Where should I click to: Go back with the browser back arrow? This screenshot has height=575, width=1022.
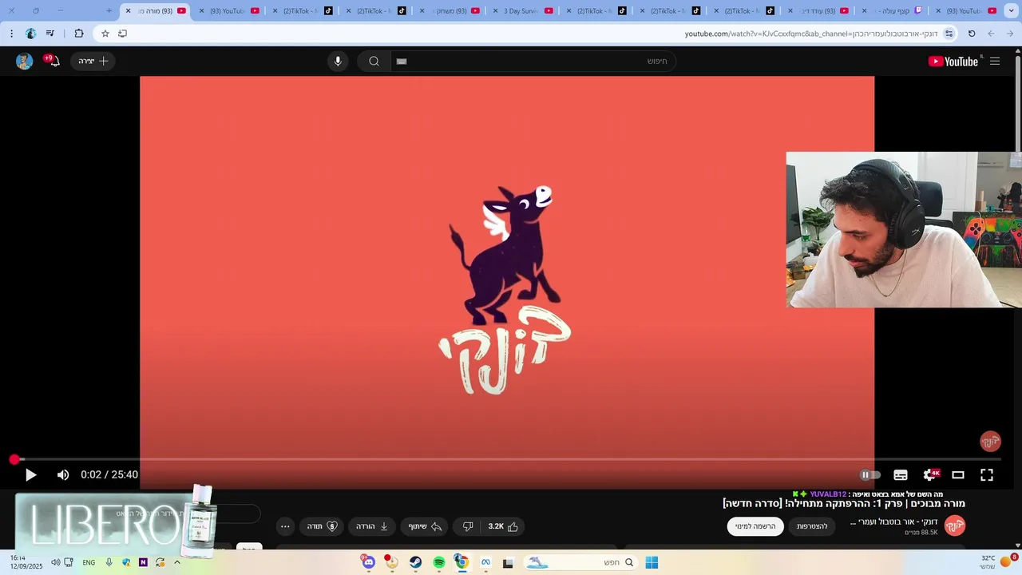[1010, 34]
